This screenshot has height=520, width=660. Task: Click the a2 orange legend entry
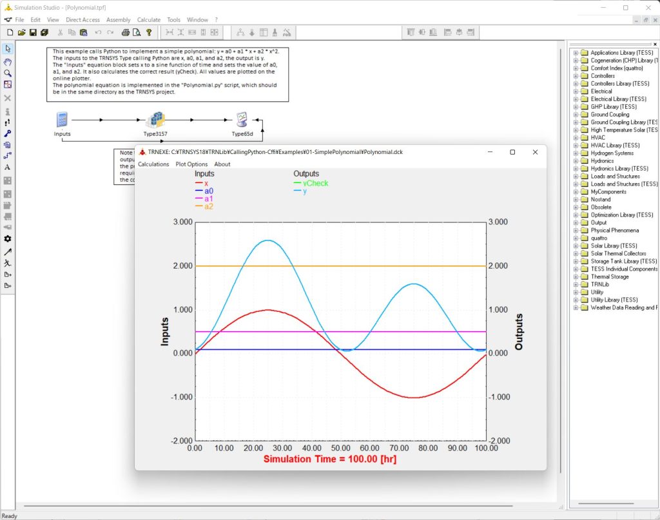[x=209, y=206]
